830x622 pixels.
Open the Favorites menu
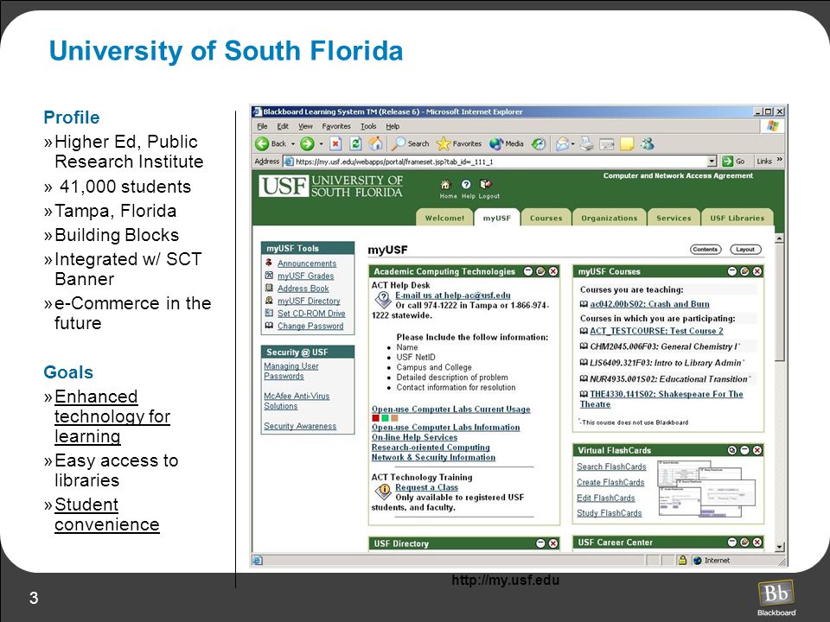(x=336, y=126)
